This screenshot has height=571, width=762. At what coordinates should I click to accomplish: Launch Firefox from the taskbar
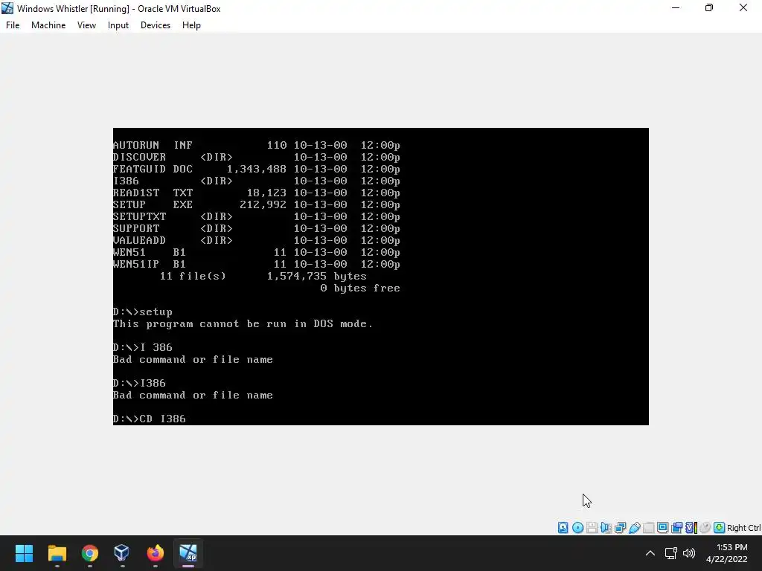(x=155, y=553)
